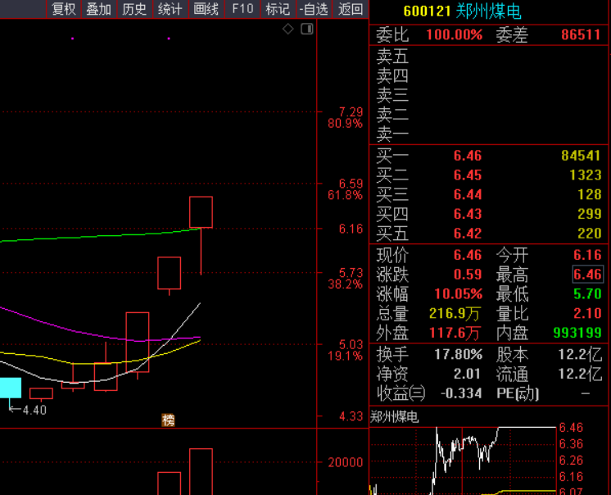Click the 卖一 row label
The height and width of the screenshot is (495, 611).
point(392,134)
